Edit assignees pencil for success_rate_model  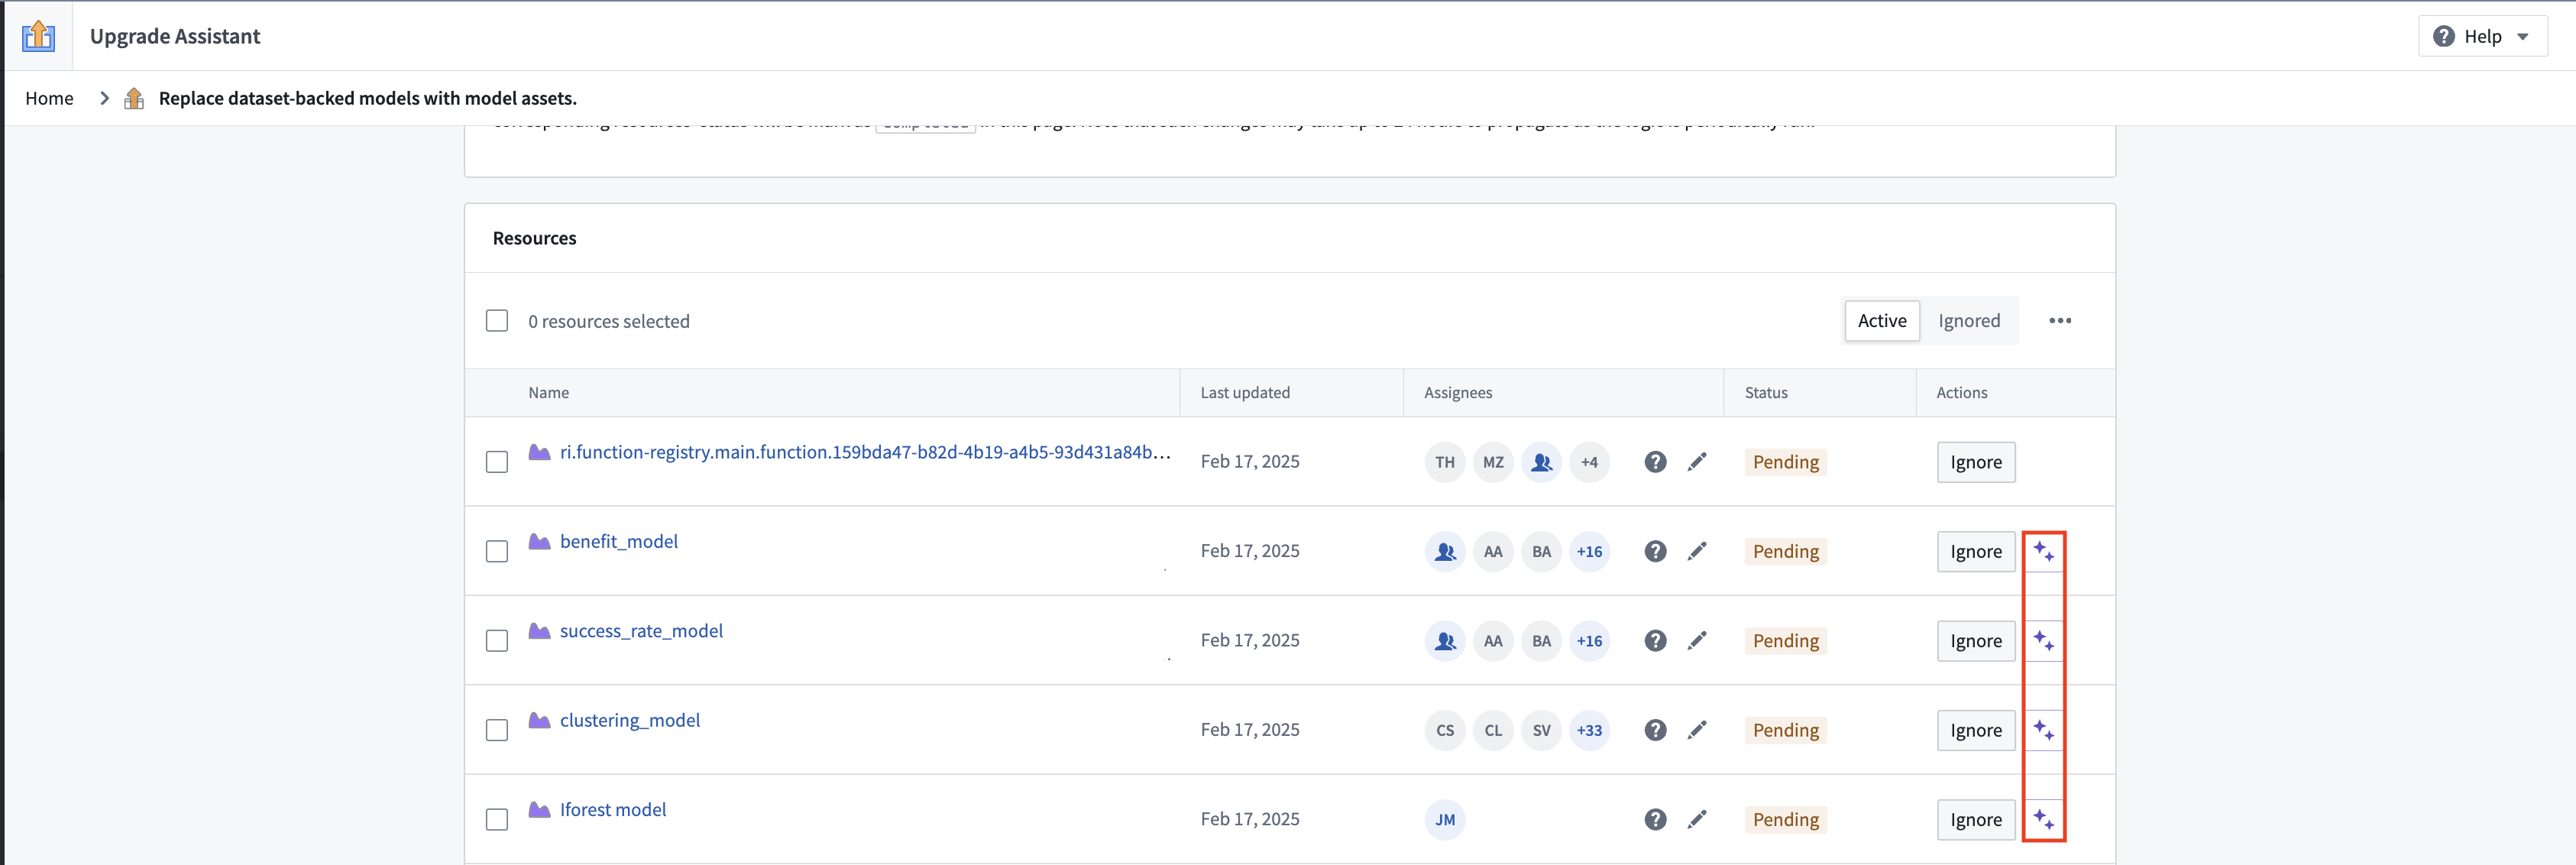click(1697, 641)
